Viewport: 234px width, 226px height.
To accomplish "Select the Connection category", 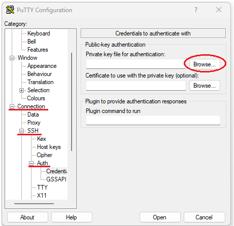I will tap(31, 106).
